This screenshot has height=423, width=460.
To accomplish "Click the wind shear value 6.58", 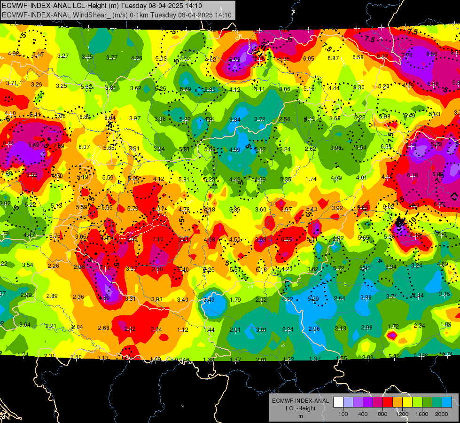I will pos(358,57).
